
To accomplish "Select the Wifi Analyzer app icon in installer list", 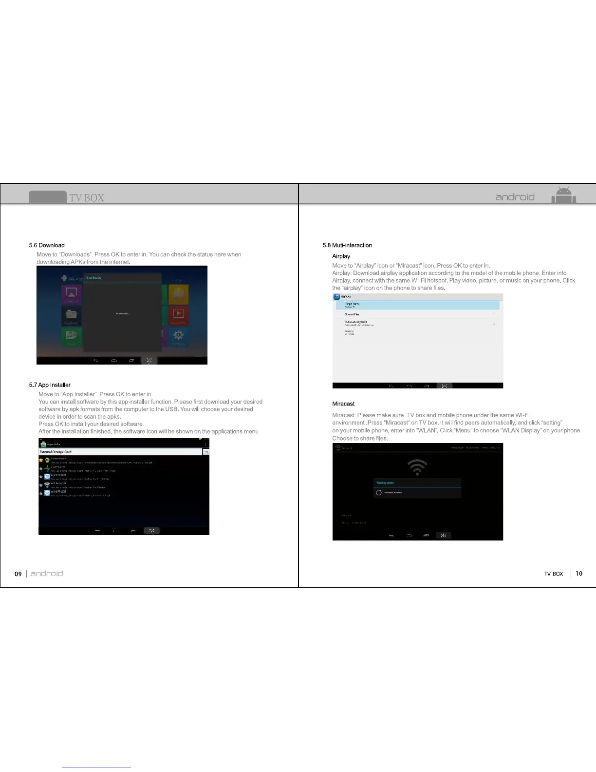I will 47,484.
